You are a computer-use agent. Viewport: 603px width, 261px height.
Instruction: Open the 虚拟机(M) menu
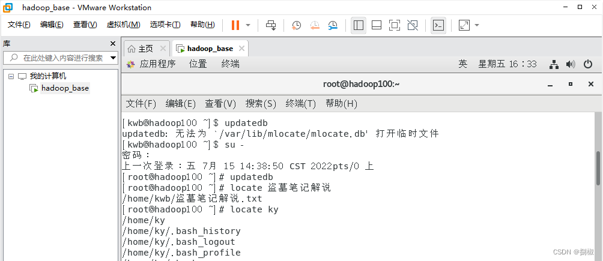tap(124, 25)
